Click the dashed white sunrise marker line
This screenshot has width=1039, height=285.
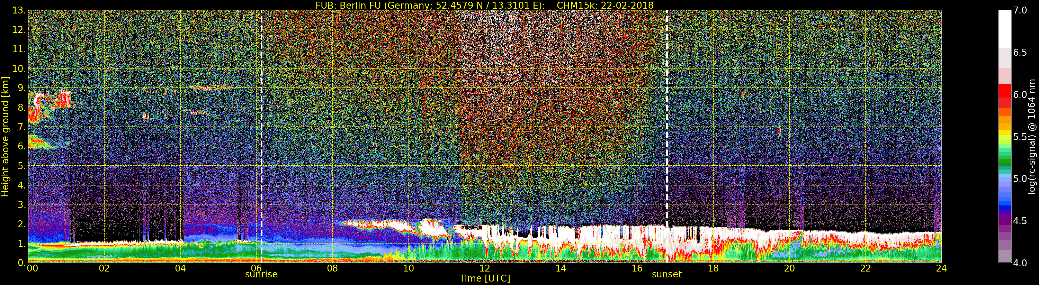[x=261, y=137]
